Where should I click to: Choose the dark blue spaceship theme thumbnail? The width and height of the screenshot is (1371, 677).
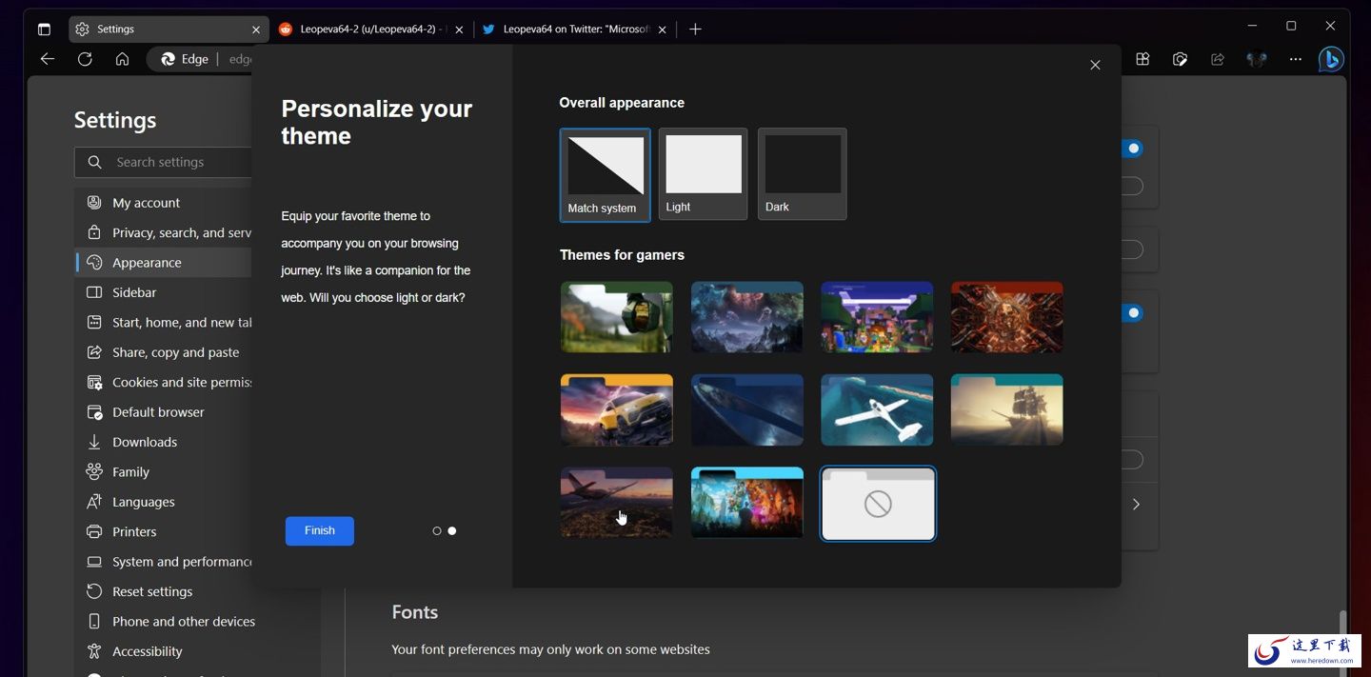747,409
